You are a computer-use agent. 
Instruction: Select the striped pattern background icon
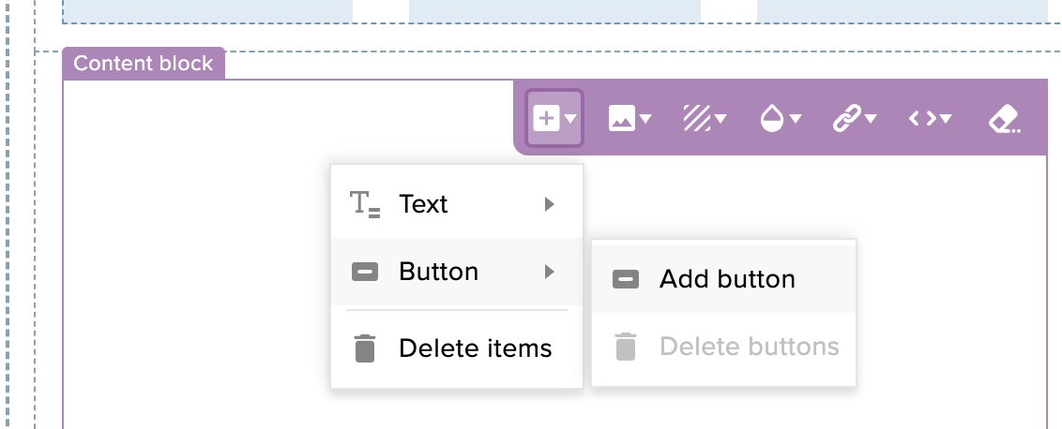[696, 119]
